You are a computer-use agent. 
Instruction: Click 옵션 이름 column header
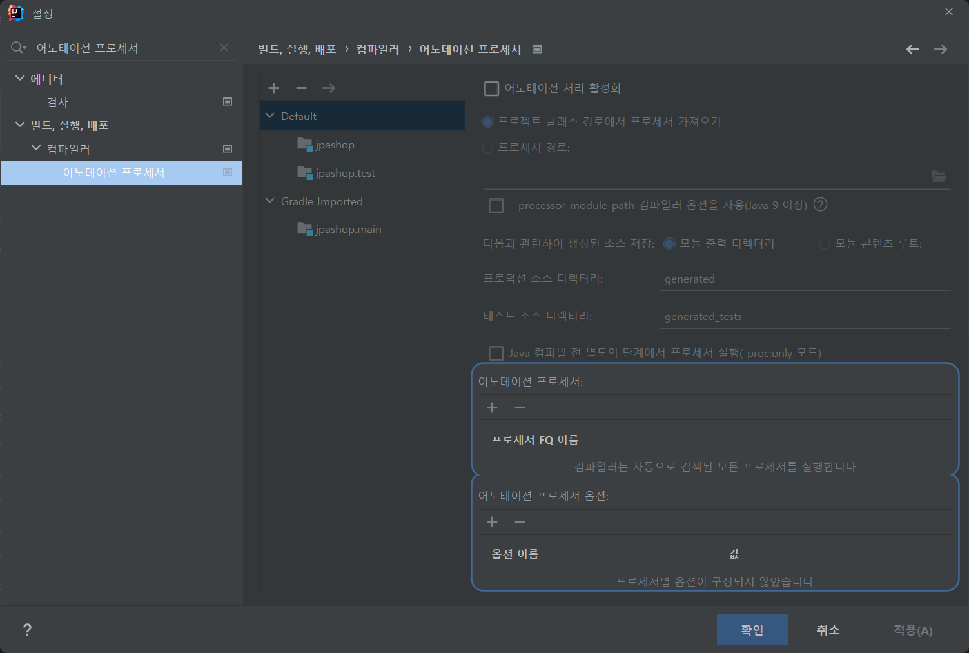(515, 554)
